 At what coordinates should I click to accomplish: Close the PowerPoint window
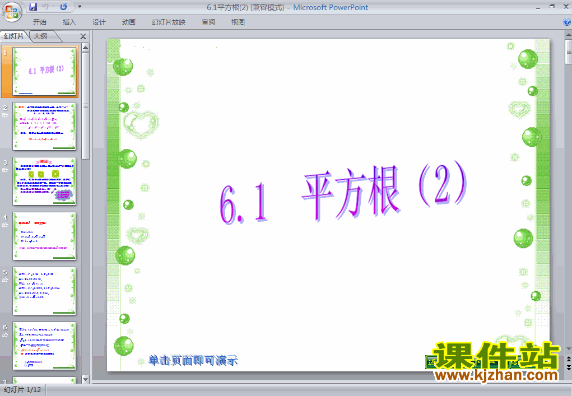[566, 7]
